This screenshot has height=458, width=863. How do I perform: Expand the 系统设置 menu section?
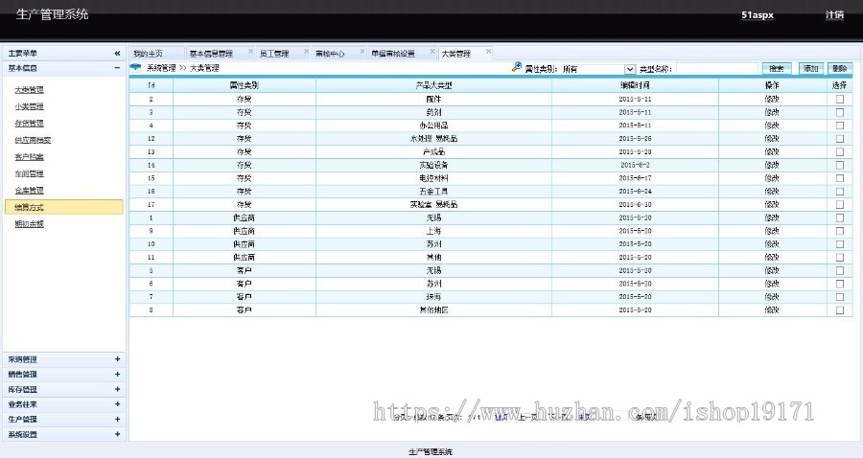click(x=117, y=434)
